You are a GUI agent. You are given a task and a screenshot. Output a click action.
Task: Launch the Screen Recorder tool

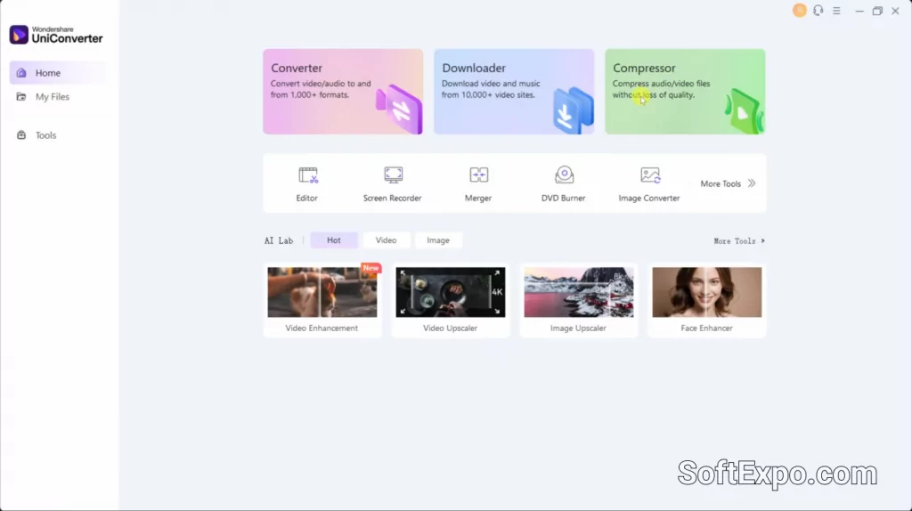[393, 183]
